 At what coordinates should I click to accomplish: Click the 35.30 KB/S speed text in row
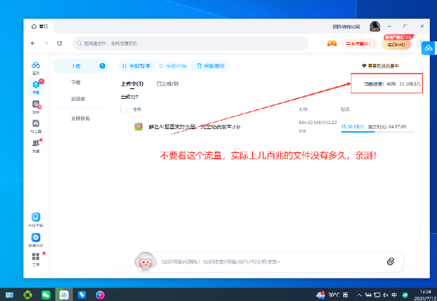pyautogui.click(x=352, y=127)
